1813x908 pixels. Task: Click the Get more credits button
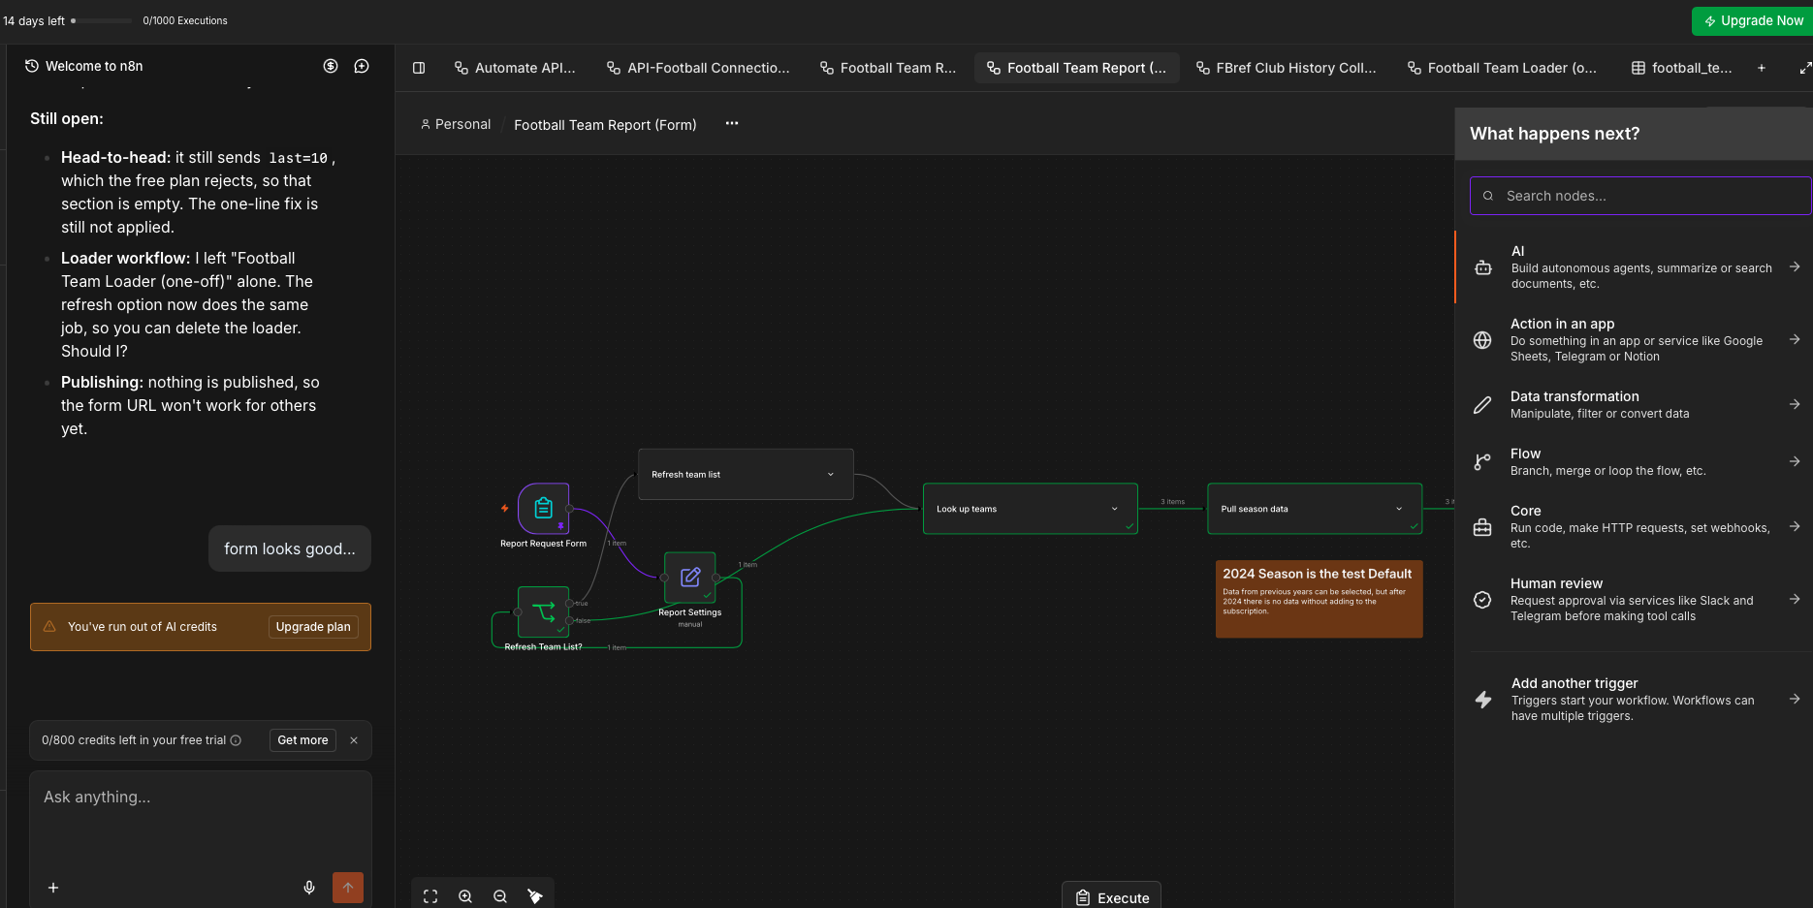(x=302, y=740)
